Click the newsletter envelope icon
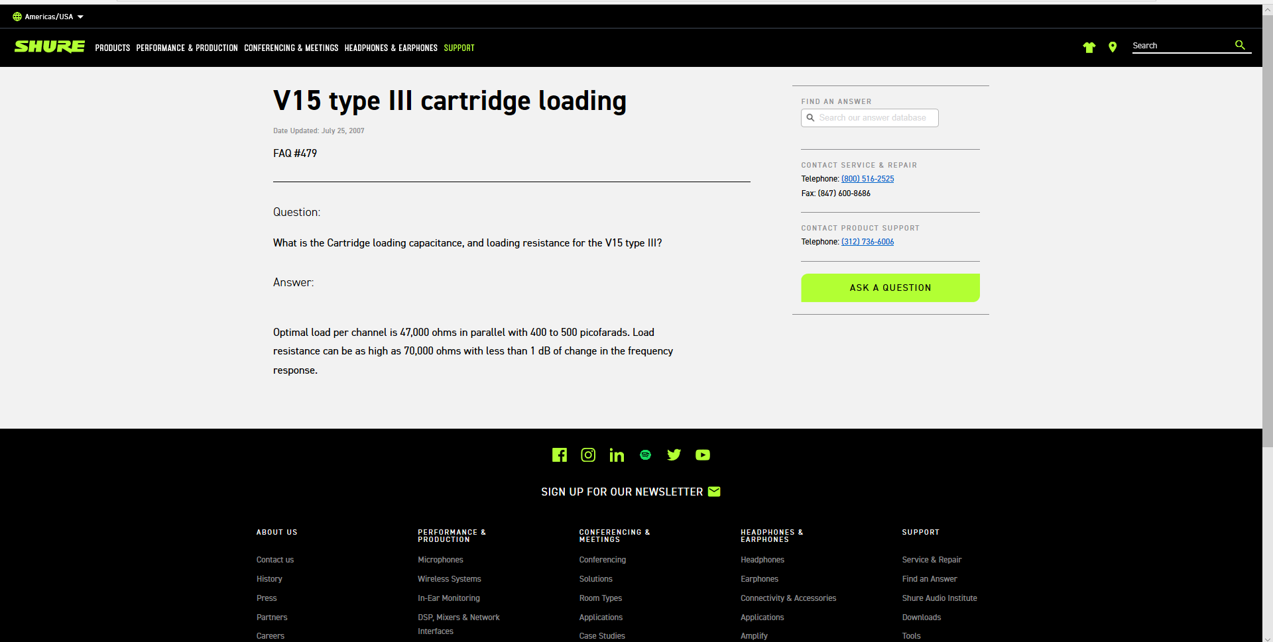The height and width of the screenshot is (642, 1273). (714, 492)
